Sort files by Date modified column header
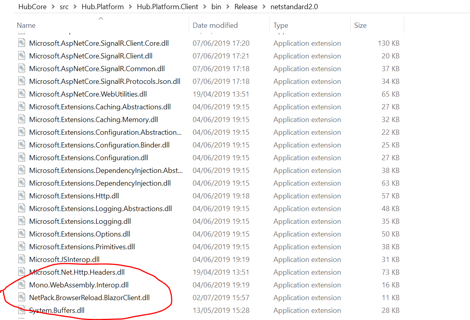The width and height of the screenshot is (470, 320). [215, 25]
